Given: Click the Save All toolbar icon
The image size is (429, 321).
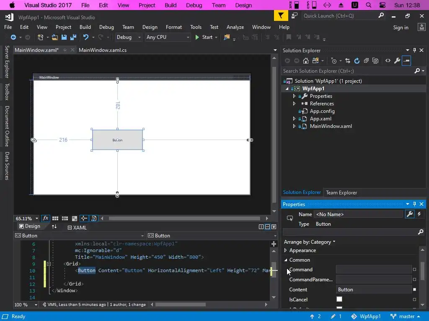Looking at the screenshot, I should pos(73,37).
